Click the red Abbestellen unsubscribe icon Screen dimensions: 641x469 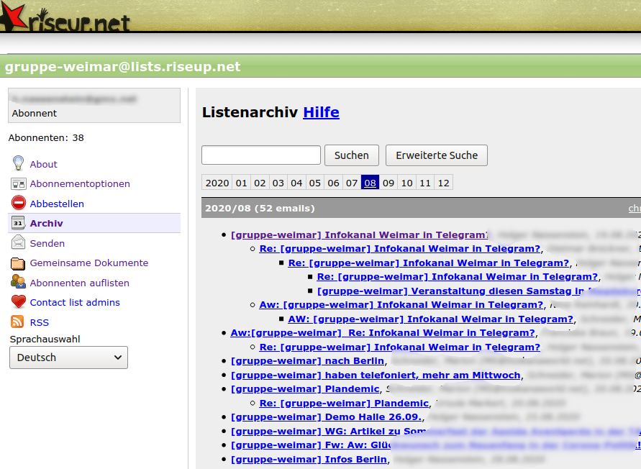(18, 204)
